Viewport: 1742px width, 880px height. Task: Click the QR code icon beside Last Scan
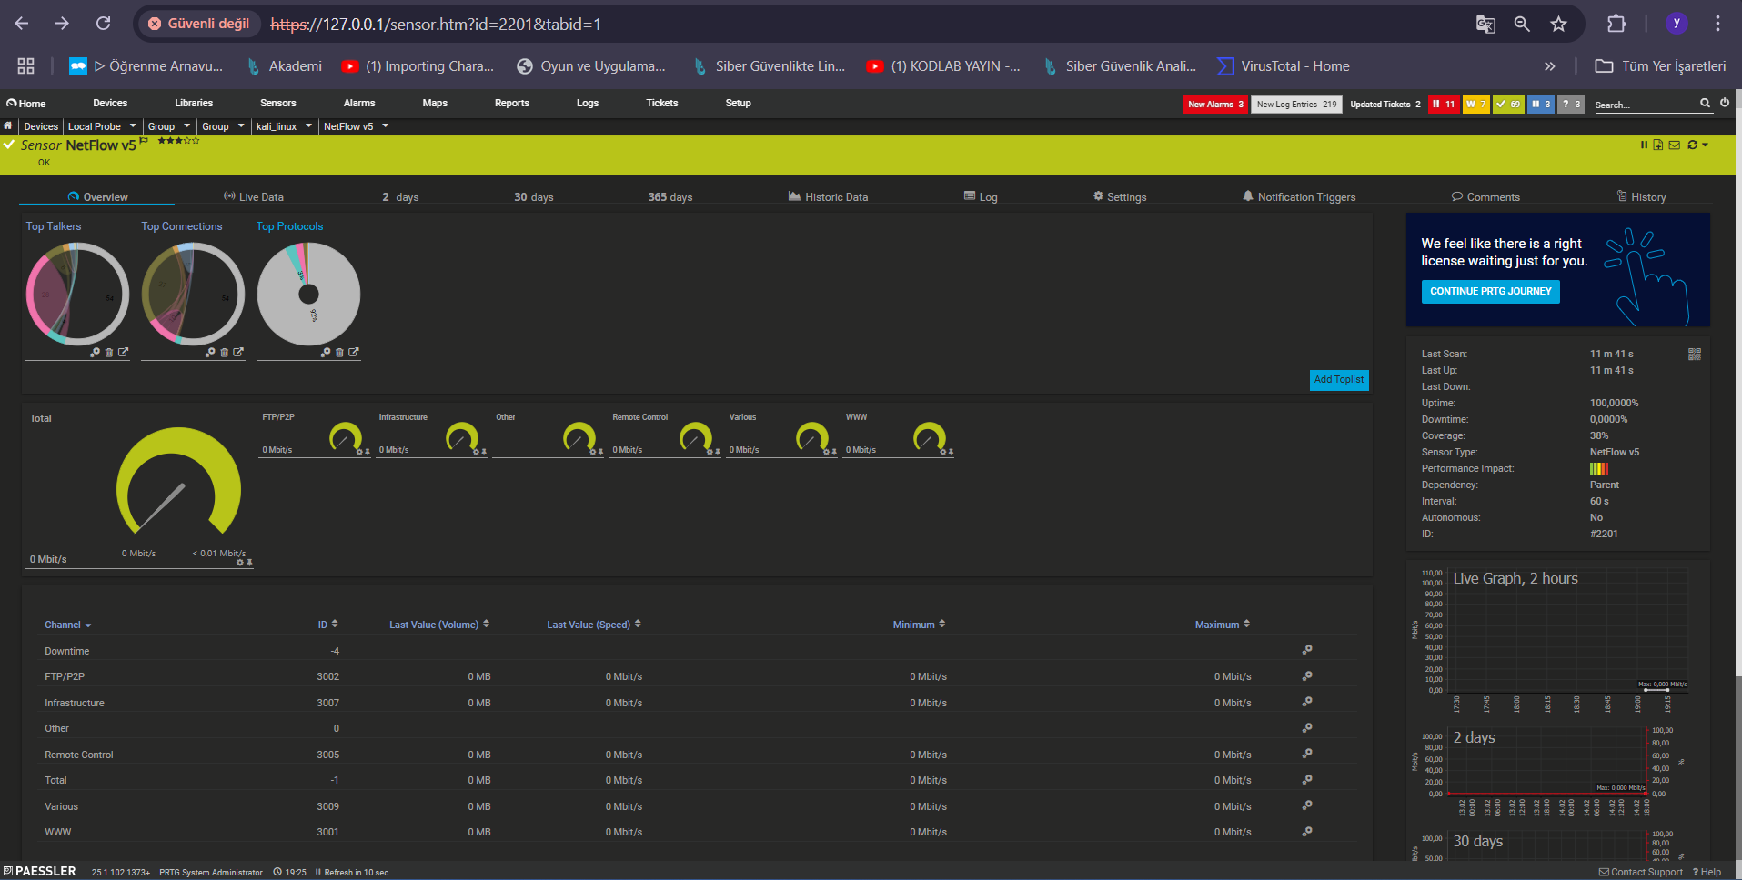[1694, 355]
